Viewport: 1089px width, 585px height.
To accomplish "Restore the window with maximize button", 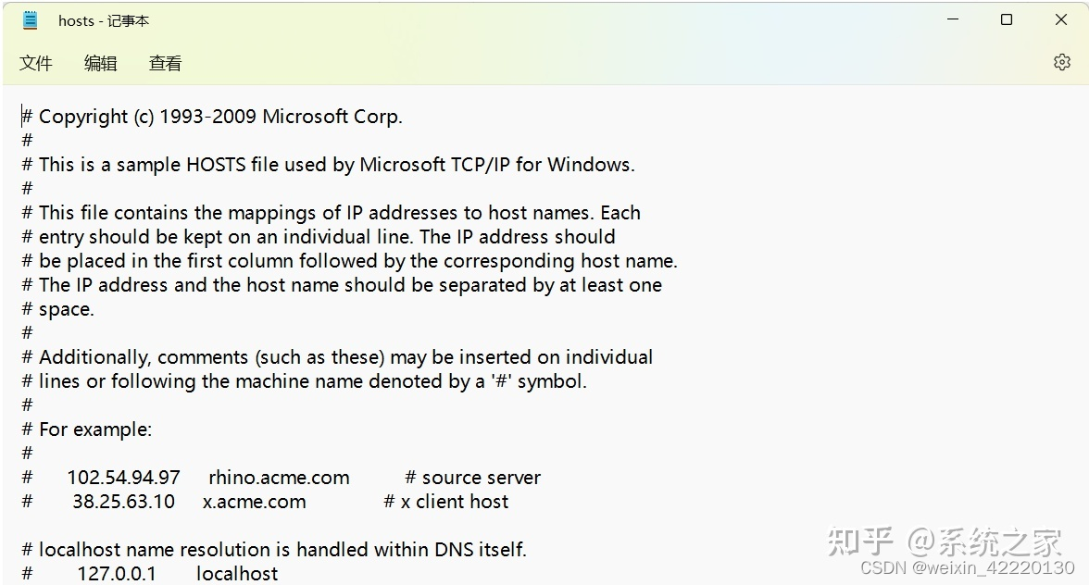I will pyautogui.click(x=1007, y=19).
